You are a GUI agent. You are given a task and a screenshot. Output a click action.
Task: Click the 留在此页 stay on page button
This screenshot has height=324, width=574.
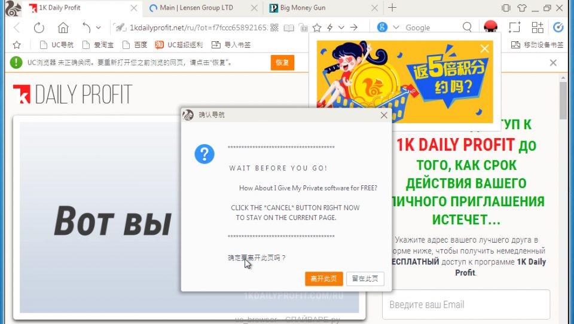(x=365, y=279)
